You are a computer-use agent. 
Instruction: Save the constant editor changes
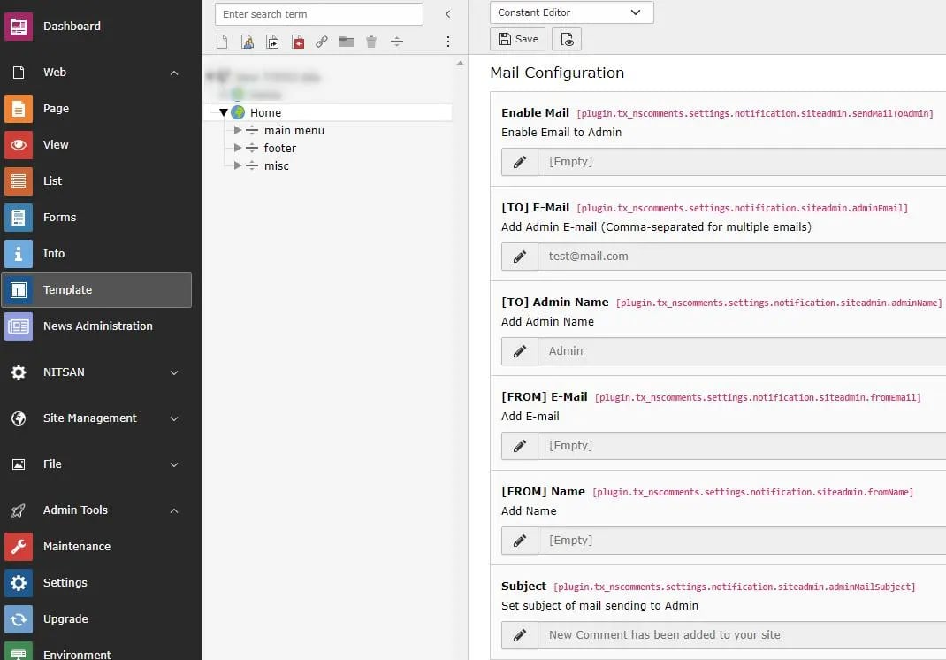click(517, 39)
